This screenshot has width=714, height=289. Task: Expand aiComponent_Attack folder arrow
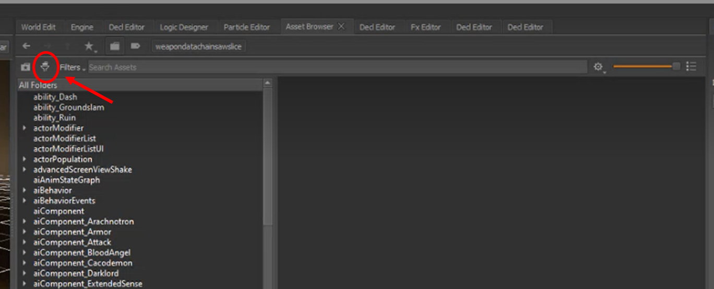(24, 242)
